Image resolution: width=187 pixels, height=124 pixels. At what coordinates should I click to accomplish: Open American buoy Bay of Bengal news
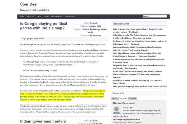click(138, 31)
